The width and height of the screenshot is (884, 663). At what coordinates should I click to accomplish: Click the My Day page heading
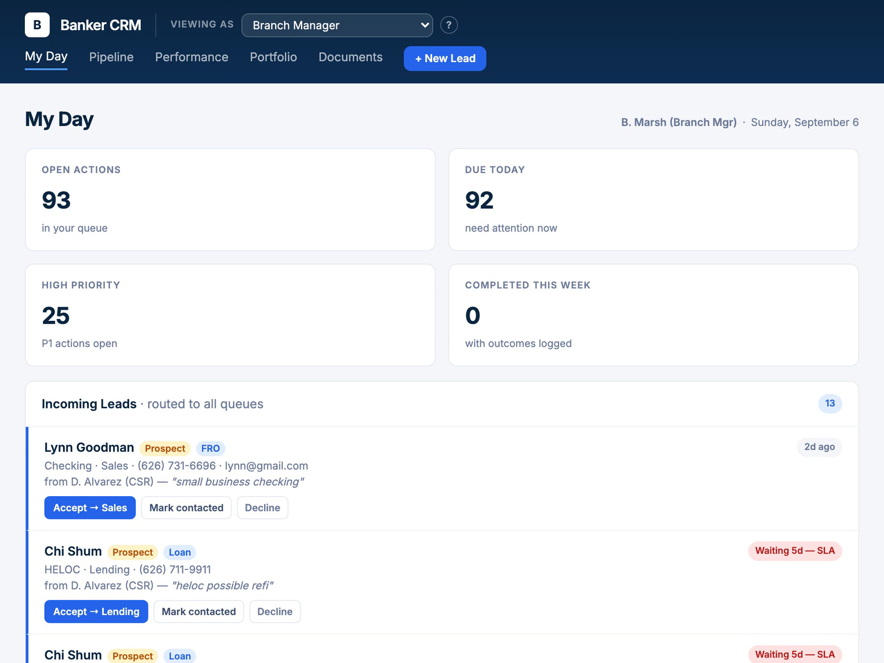tap(59, 119)
